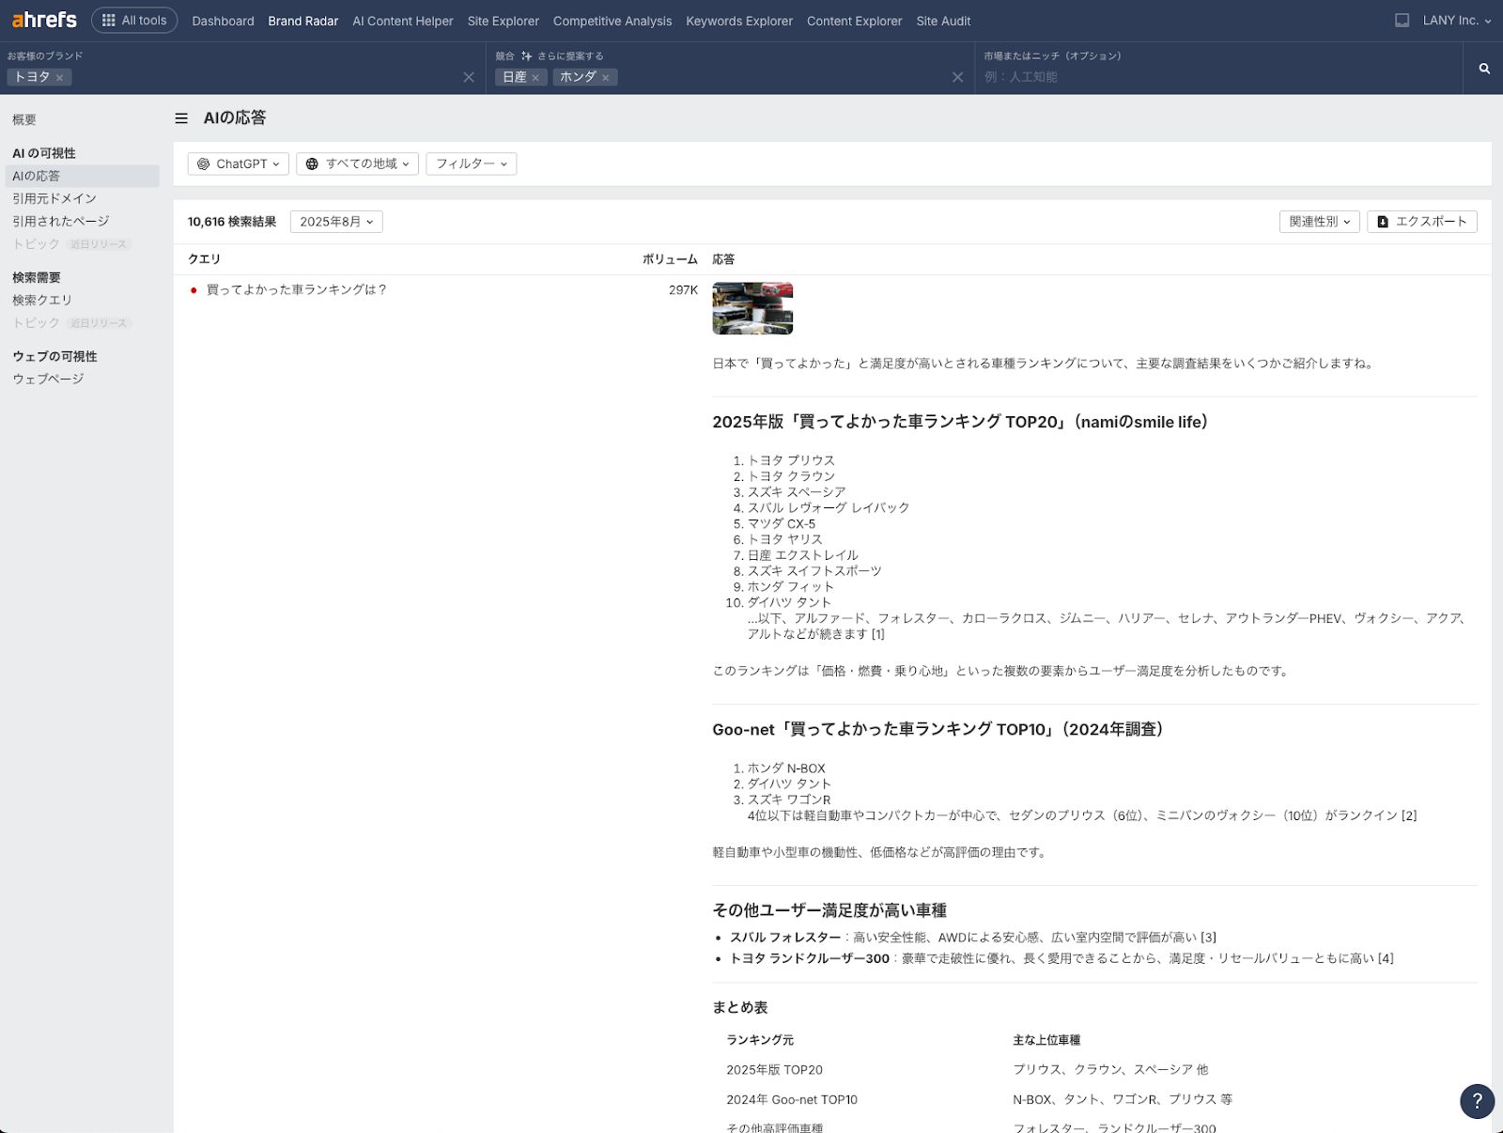Open the 2025年8月 date dropdown
Viewport: 1503px width, 1133px height.
click(x=336, y=222)
